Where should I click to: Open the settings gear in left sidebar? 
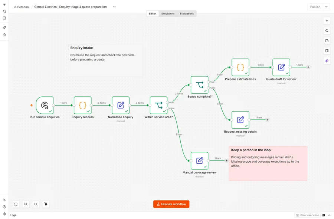[x=4, y=214]
